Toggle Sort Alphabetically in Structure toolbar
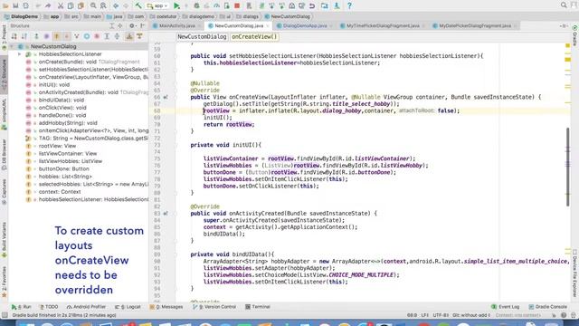The width and height of the screenshot is (579, 326). click(24, 36)
